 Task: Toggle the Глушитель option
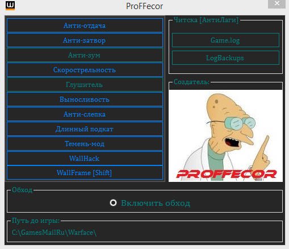tap(85, 85)
